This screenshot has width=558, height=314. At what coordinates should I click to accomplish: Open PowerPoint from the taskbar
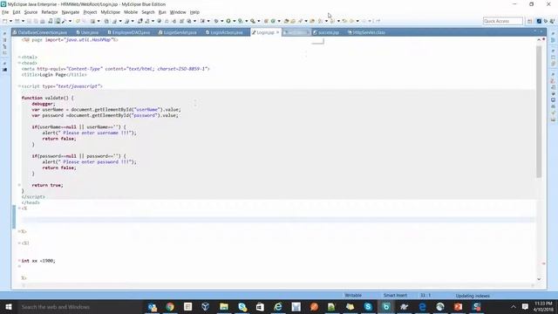458,307
